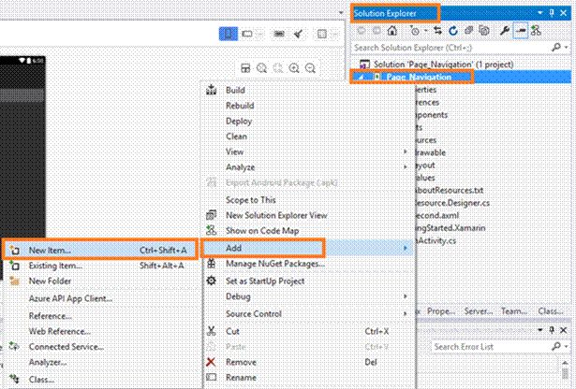576x389 pixels.
Task: Open Properties via the wrench icon
Action: click(505, 31)
